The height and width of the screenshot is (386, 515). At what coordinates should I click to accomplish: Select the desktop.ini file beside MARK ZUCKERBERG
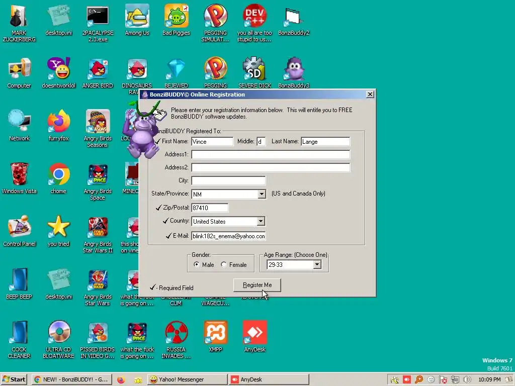(58, 20)
